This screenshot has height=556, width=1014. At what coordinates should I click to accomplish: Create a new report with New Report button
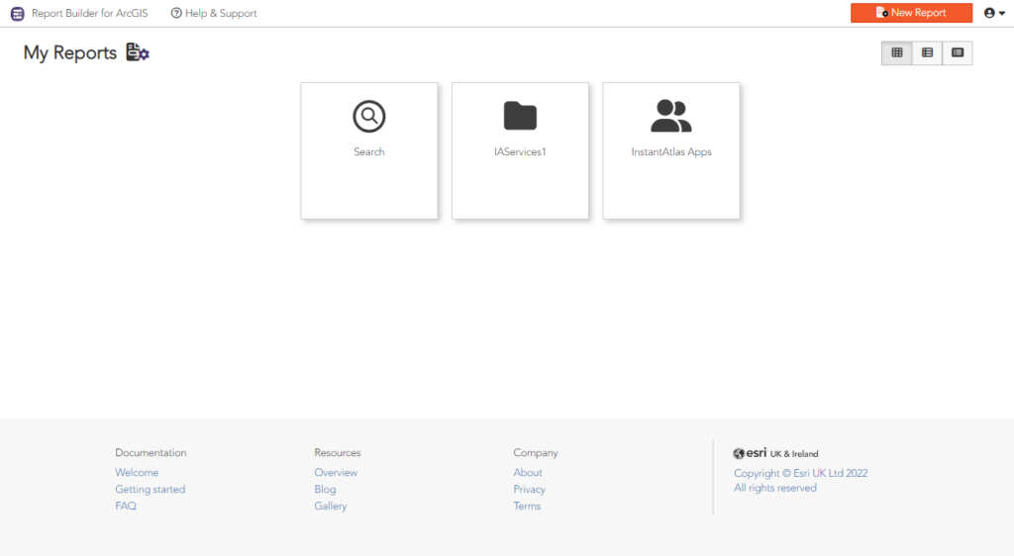[911, 13]
